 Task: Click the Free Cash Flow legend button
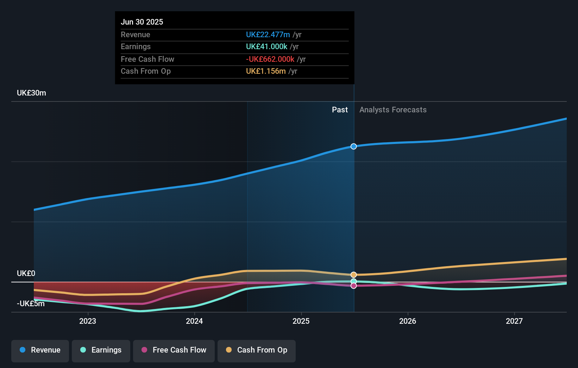[174, 350]
